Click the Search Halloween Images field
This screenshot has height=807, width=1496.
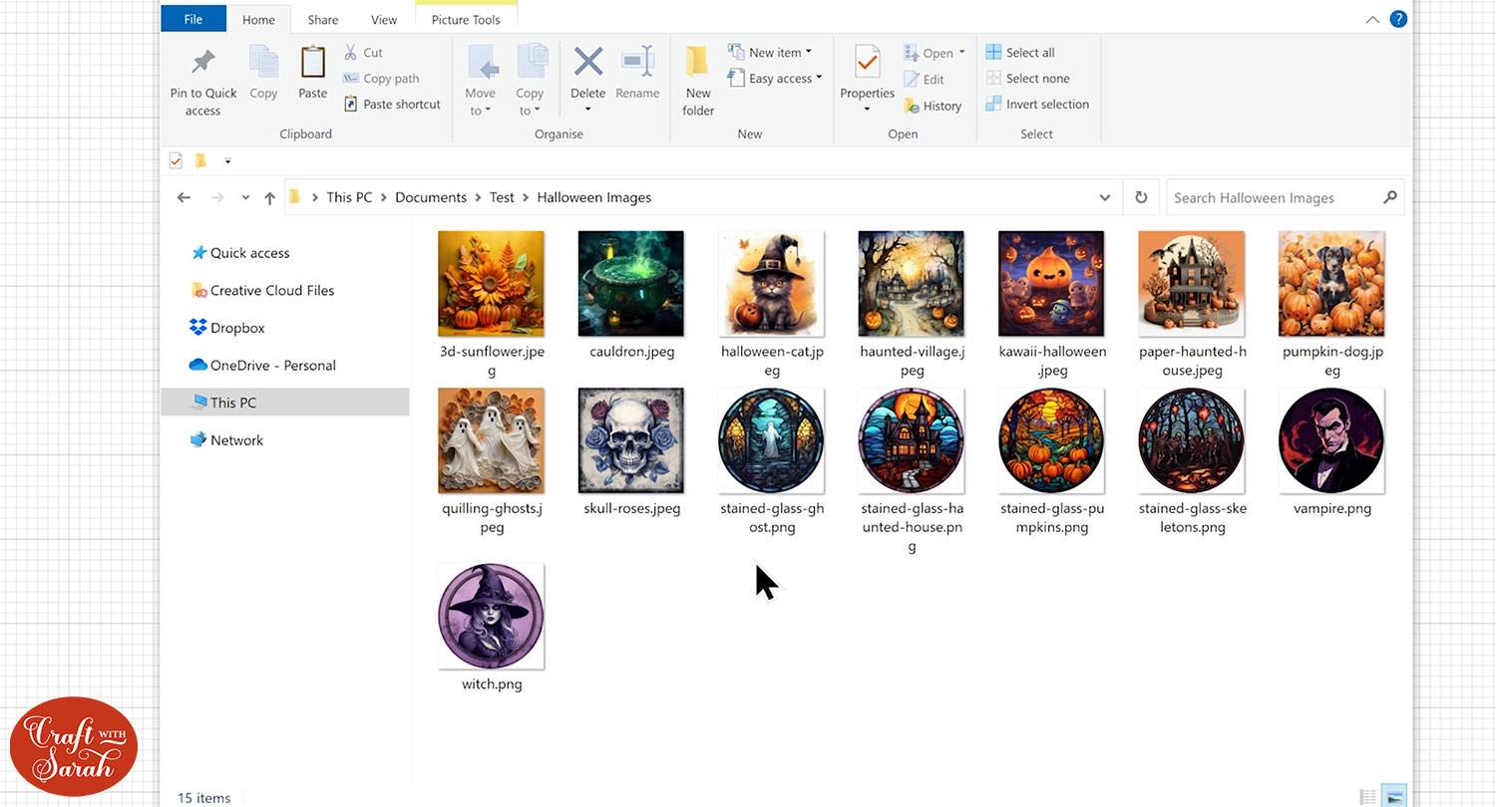pyautogui.click(x=1274, y=197)
